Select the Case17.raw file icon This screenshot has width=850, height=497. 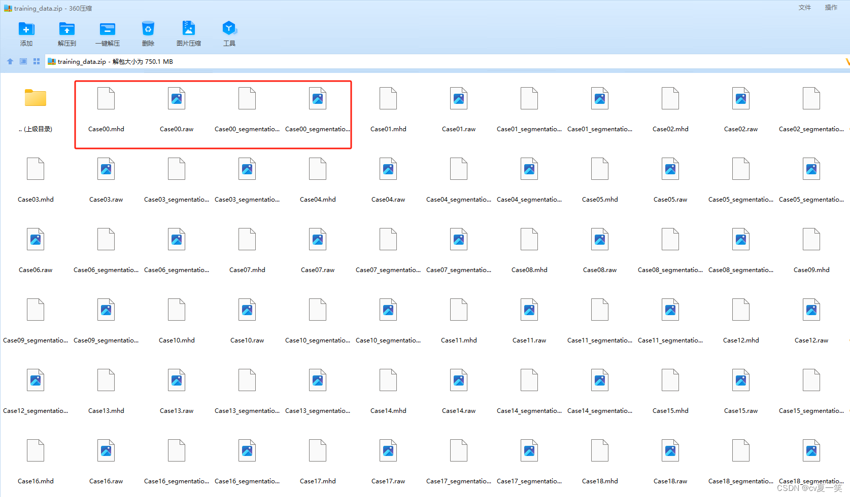pyautogui.click(x=388, y=450)
